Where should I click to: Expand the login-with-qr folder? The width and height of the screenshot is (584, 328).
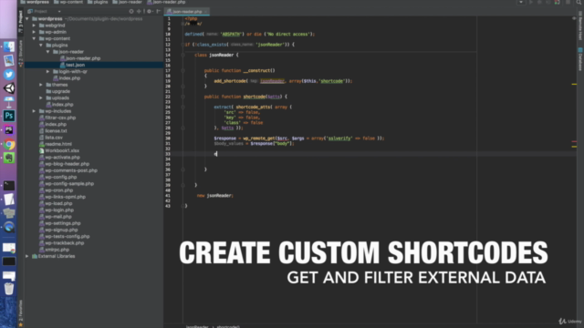[47, 71]
